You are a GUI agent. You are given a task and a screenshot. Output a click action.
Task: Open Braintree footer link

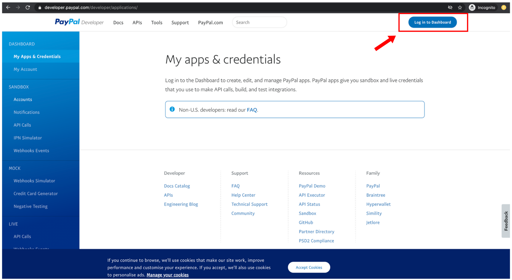(x=376, y=195)
